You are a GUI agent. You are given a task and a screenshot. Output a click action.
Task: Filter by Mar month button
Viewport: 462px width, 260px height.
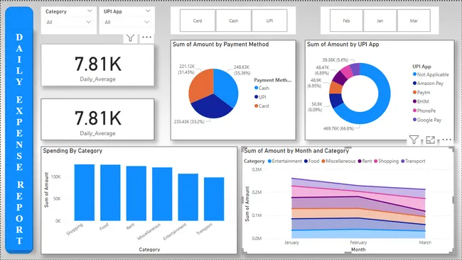click(414, 21)
